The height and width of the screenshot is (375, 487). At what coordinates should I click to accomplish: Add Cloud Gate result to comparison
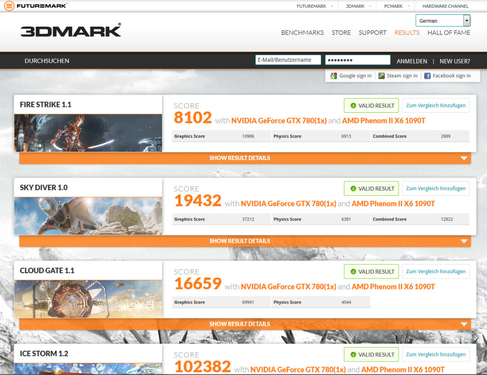[x=436, y=271]
